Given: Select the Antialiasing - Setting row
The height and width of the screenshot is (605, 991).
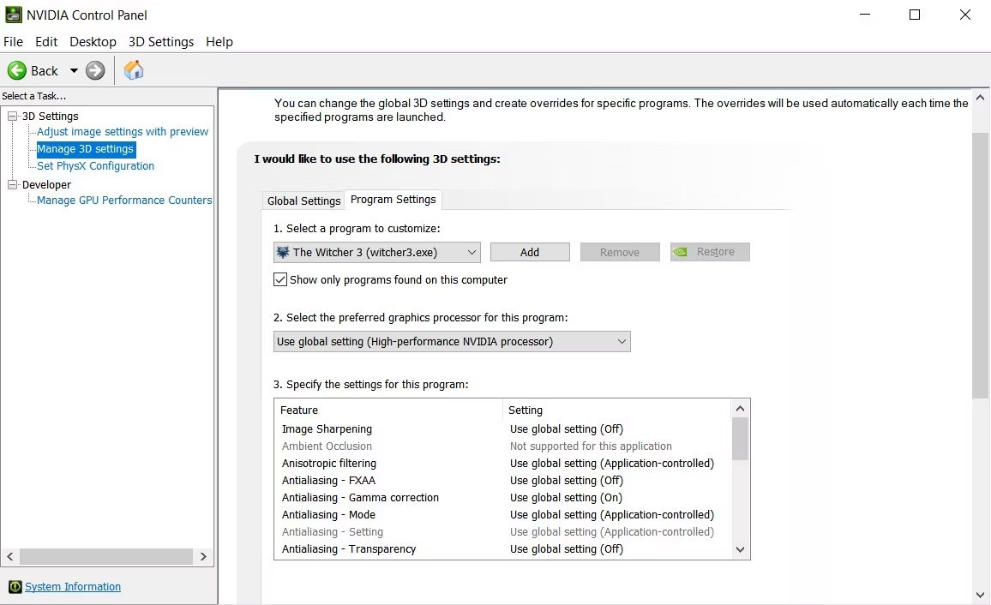Looking at the screenshot, I should (502, 532).
